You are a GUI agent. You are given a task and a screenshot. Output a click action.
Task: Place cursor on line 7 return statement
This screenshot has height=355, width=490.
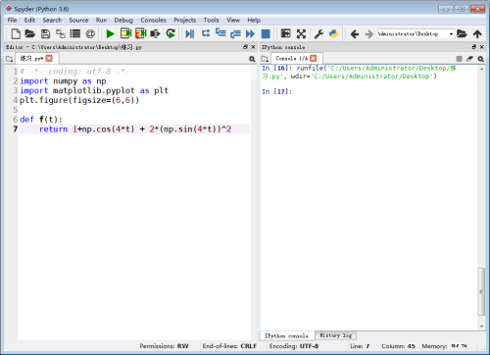coord(135,129)
